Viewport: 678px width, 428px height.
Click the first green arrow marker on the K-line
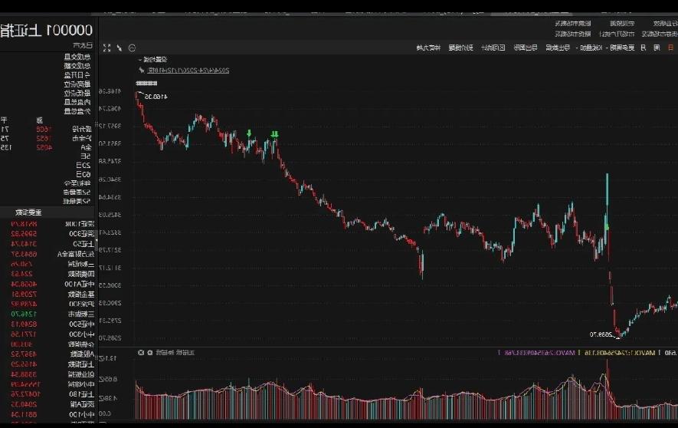click(249, 133)
